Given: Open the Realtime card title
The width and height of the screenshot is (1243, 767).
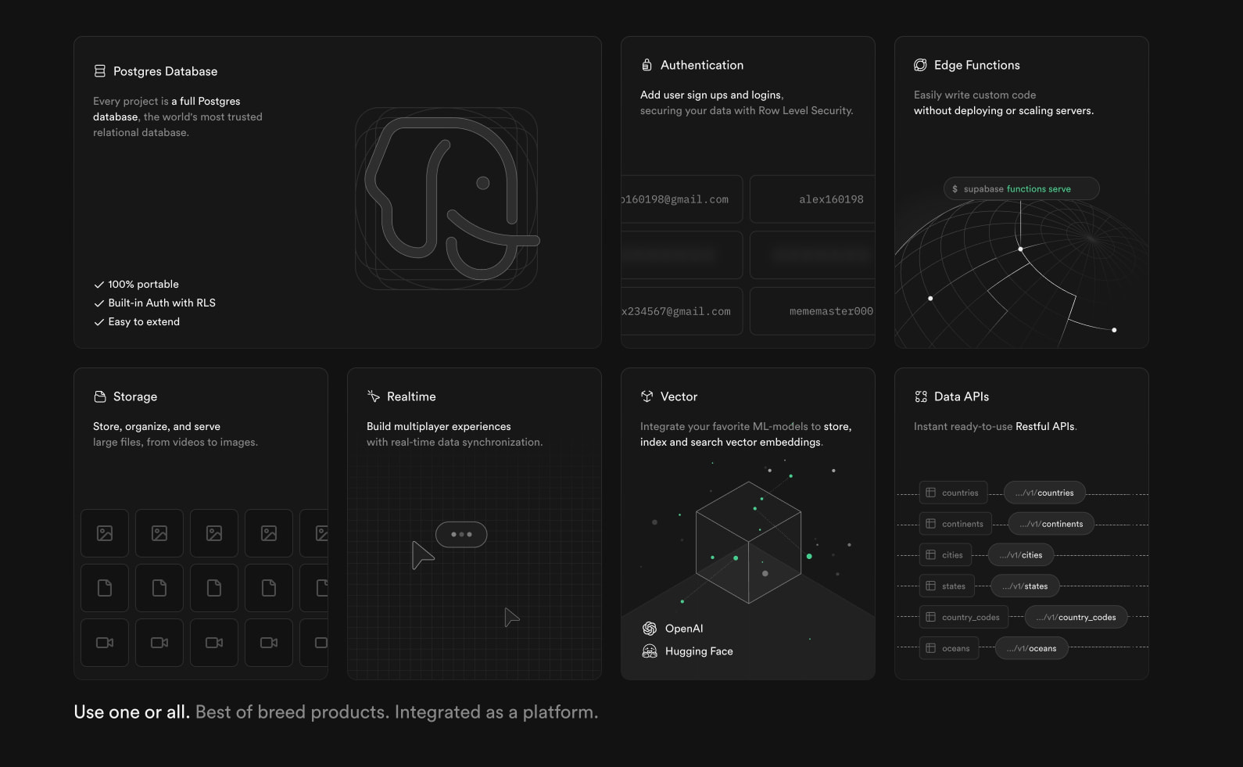Looking at the screenshot, I should click(x=411, y=396).
